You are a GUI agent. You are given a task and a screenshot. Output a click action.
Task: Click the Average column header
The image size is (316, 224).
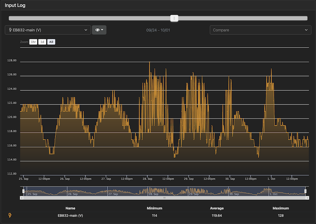coord(217,208)
